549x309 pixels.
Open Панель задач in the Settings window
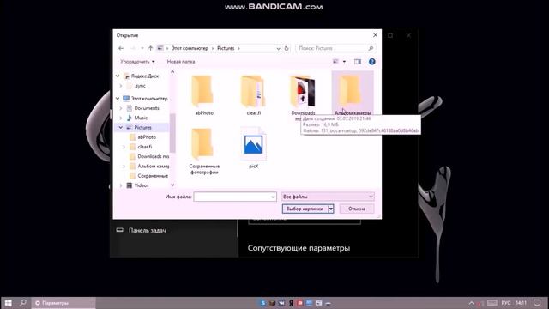pos(148,231)
